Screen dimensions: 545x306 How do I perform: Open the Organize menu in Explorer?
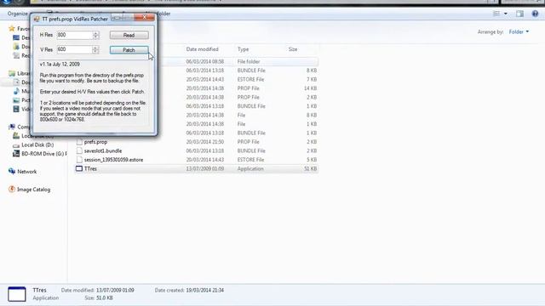click(17, 14)
